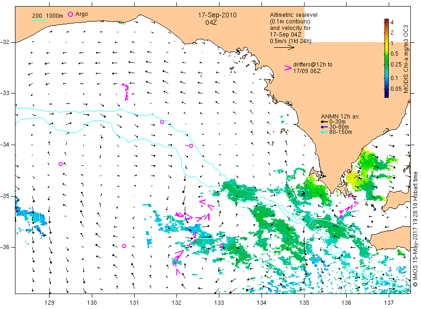
Task: Click the '(0.1m contours)' text
Action: [x=290, y=22]
